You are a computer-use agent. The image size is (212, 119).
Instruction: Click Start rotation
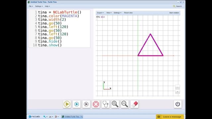(x=174, y=13)
